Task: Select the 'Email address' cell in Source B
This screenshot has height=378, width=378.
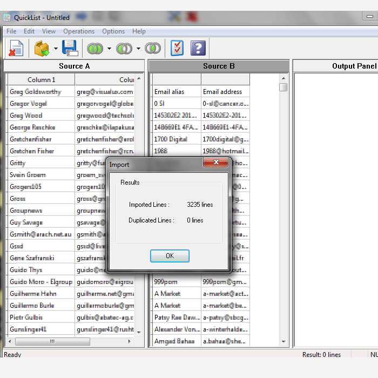Action: pos(225,92)
